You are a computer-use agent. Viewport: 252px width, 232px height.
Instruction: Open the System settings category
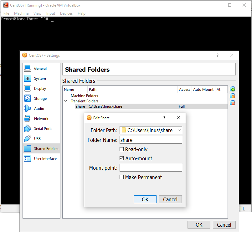[42, 79]
